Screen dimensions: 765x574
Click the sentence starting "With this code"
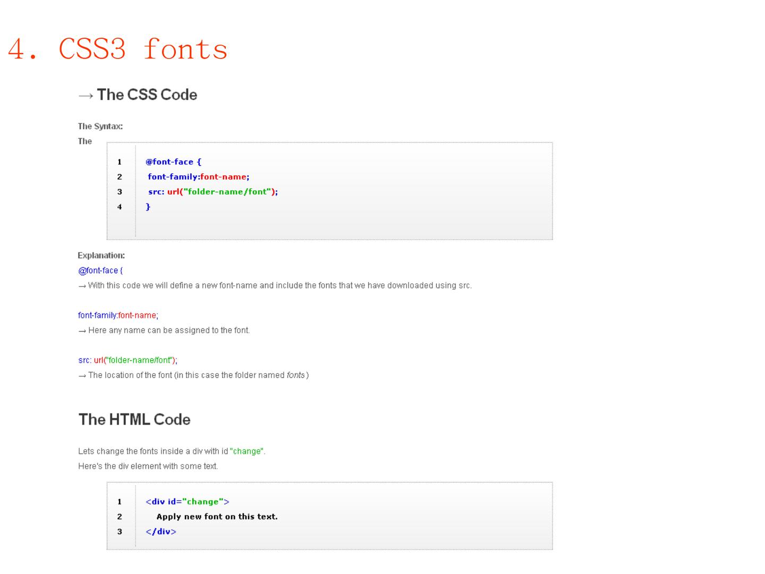[279, 285]
